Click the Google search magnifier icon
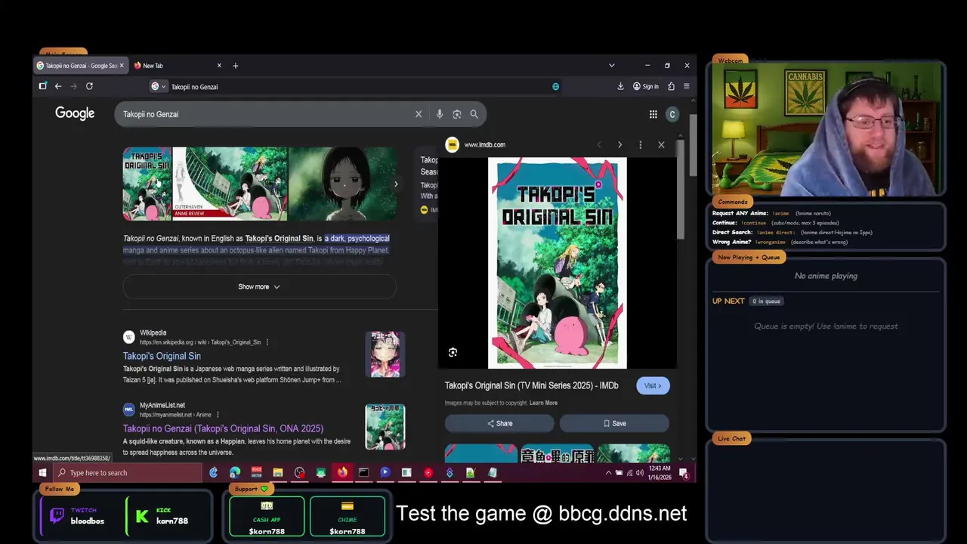Screen dimensions: 967x544 [474, 114]
